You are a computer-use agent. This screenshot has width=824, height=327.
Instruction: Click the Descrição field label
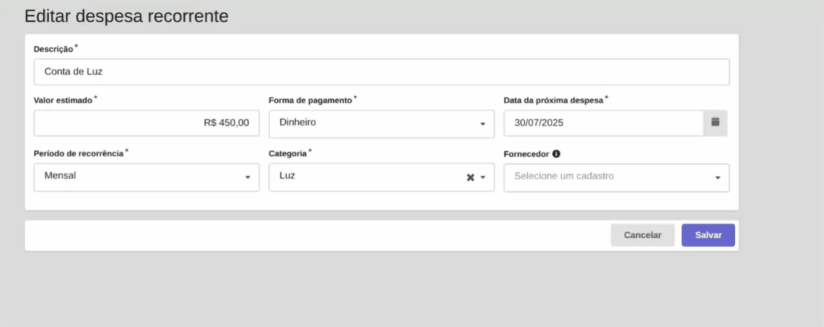click(x=53, y=49)
